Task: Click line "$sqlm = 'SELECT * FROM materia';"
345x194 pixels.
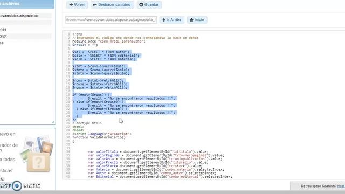Action: tap(103, 59)
